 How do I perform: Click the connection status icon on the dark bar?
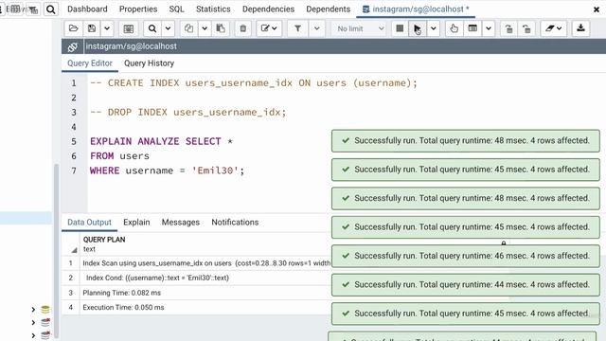pyautogui.click(x=72, y=46)
